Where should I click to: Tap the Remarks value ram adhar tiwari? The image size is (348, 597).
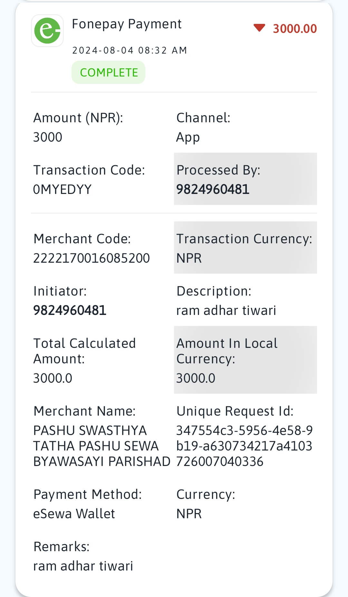click(83, 566)
